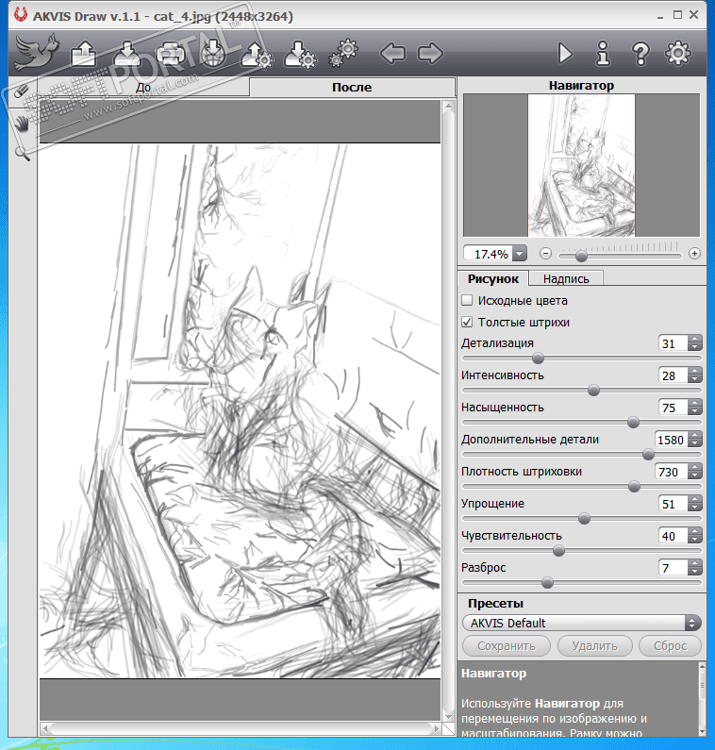Click the load presets icon
715x750 pixels.
point(257,54)
